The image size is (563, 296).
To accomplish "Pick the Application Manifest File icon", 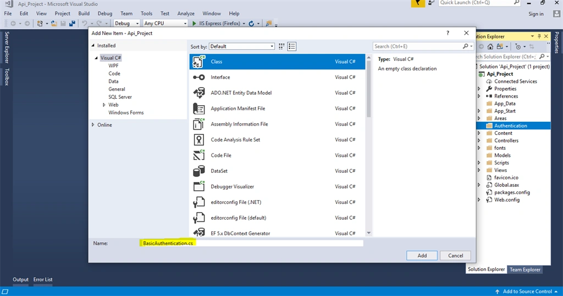I will (x=198, y=109).
